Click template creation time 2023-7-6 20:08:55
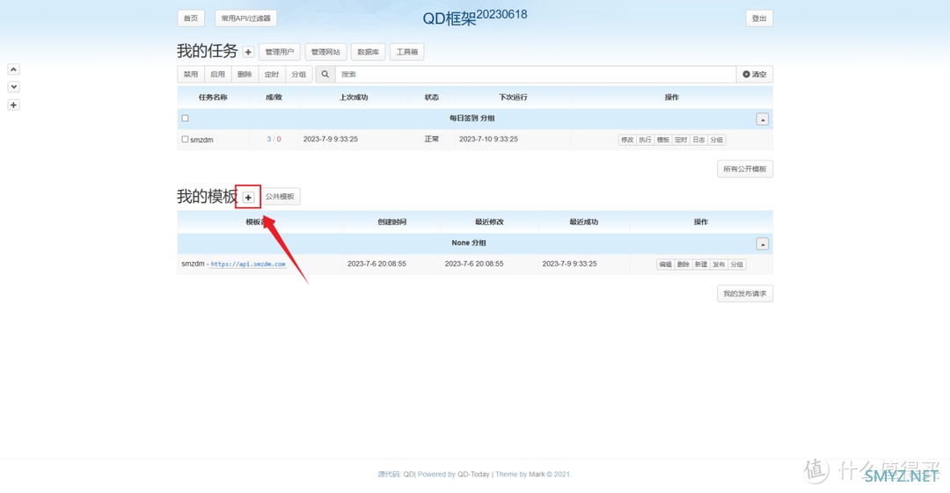950x493 pixels. [376, 264]
